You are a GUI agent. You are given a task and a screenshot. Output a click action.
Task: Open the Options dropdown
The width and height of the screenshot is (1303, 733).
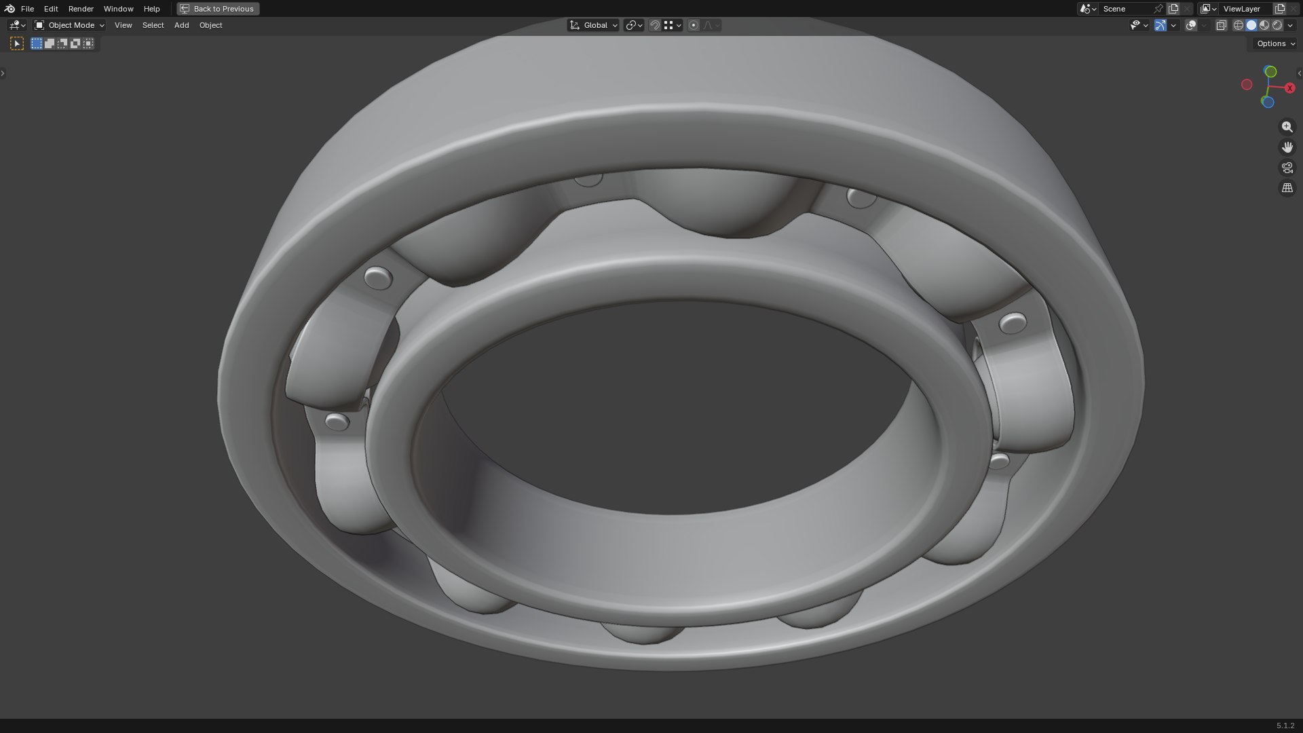click(1276, 43)
